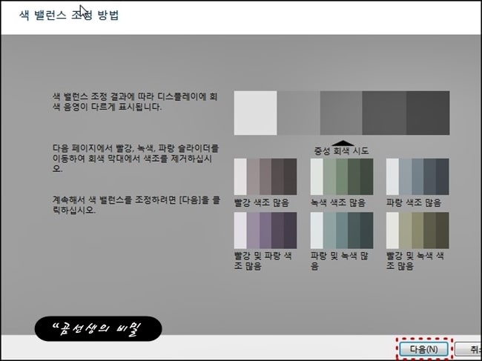Click the 파랑 및 녹색 많음 caption
This screenshot has height=361, width=482.
(x=340, y=261)
